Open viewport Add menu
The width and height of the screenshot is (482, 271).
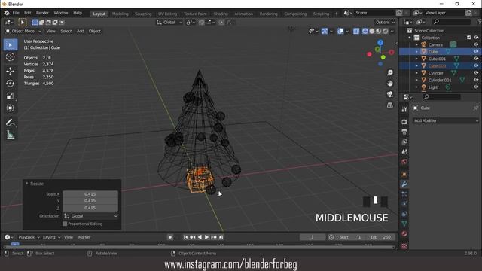click(81, 31)
